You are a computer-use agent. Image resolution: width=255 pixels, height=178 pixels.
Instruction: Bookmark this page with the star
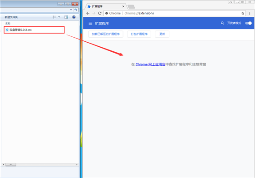pyautogui.click(x=243, y=13)
